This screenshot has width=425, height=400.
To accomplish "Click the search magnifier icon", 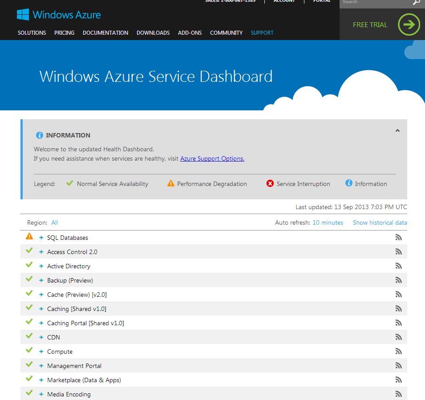I will pos(416,2).
